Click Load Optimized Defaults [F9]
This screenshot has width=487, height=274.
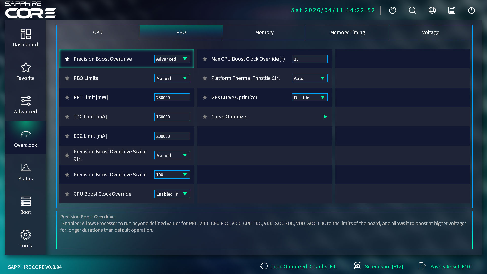pos(298,267)
